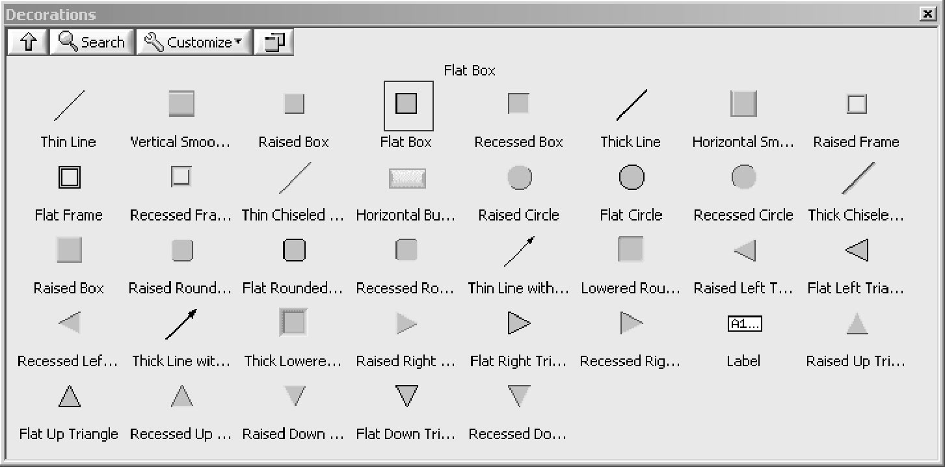
Task: Select the Flat Circle decoration
Action: click(631, 178)
